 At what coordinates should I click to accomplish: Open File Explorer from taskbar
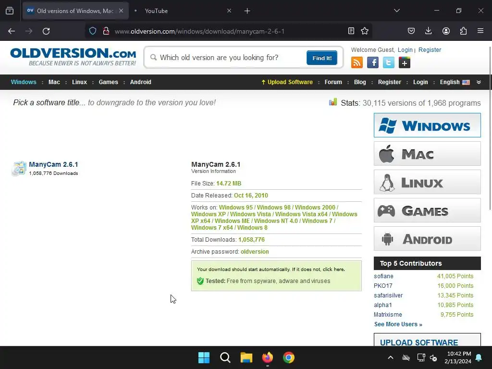pyautogui.click(x=246, y=357)
